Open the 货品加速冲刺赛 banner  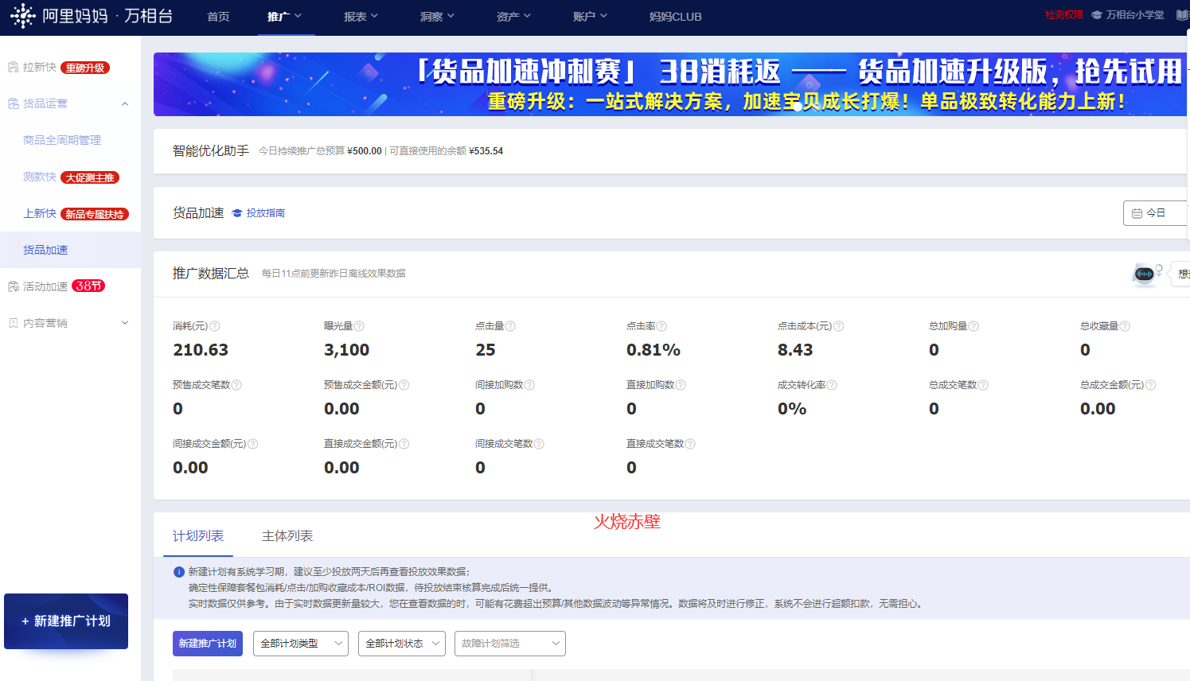[x=671, y=84]
